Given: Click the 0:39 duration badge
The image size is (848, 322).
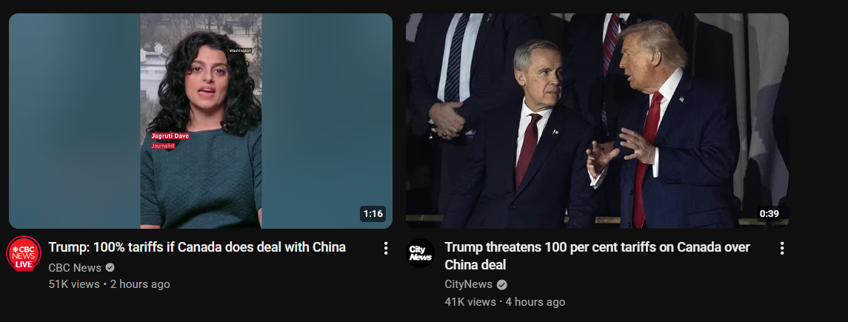Looking at the screenshot, I should point(769,214).
